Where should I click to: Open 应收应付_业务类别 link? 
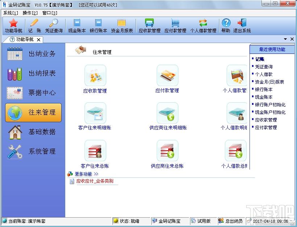pos(95,181)
